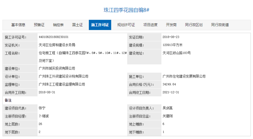Viewport: 253px width, 139px height.
Task: Click the design unit 广州珠江外资建筑设计院有限公司
Action: [64, 76]
